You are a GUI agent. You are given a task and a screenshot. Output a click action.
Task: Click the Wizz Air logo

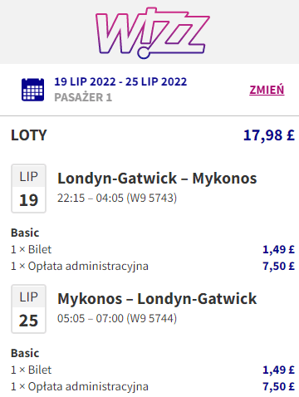click(152, 32)
